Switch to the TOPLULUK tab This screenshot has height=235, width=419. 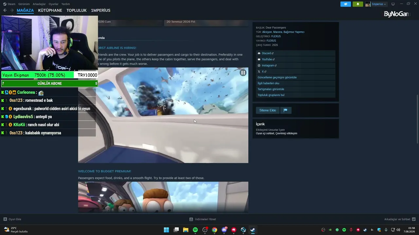77,10
